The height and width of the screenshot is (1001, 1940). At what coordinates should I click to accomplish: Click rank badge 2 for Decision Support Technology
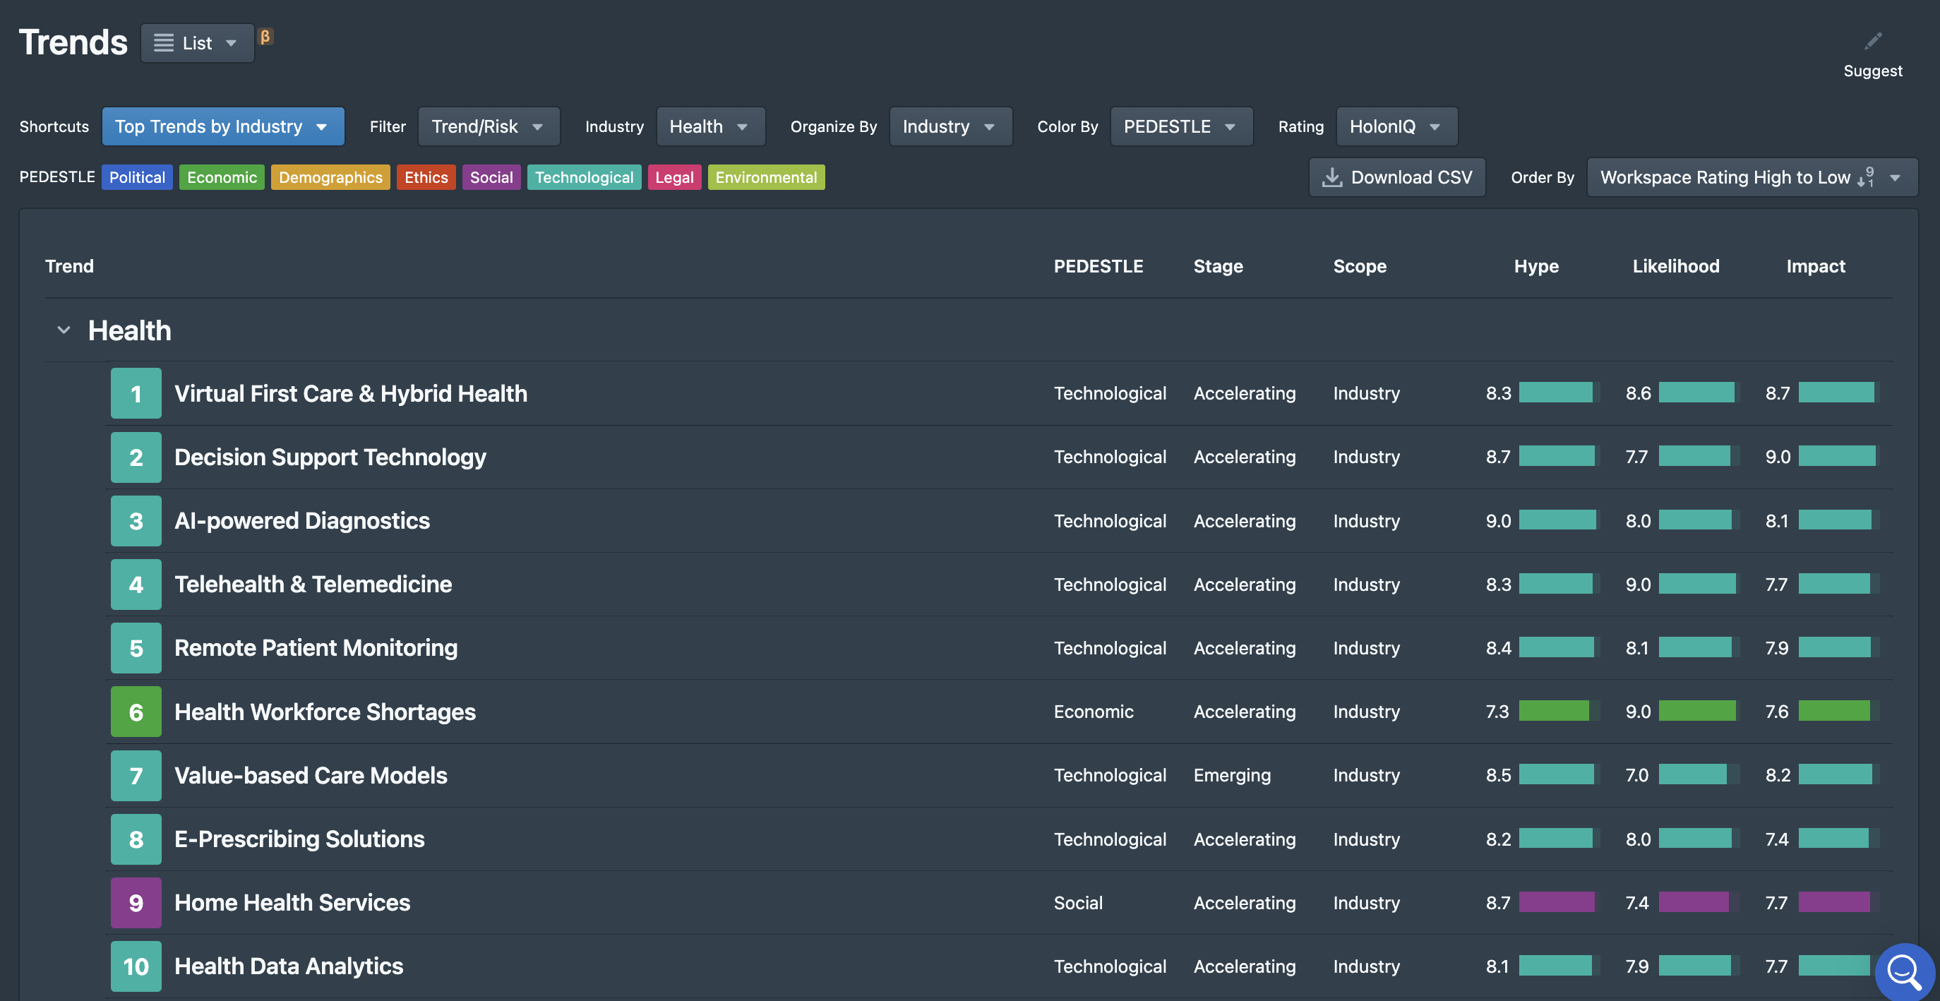pos(136,457)
